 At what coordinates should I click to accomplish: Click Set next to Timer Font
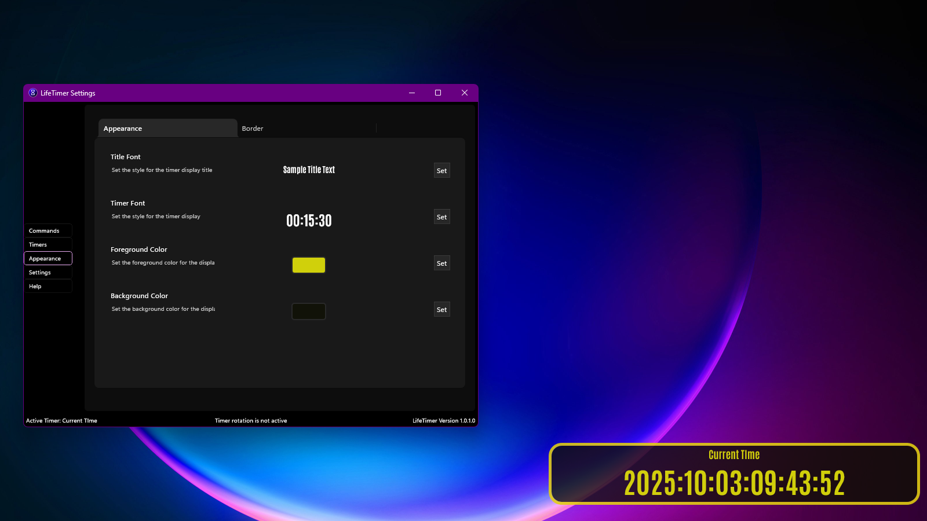pos(441,217)
